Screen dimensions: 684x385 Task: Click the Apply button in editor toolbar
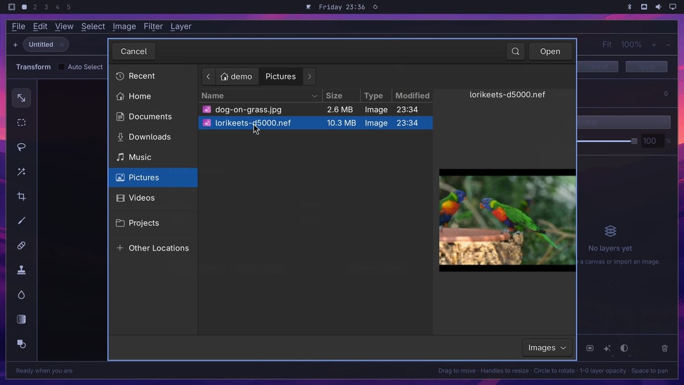[x=646, y=67]
